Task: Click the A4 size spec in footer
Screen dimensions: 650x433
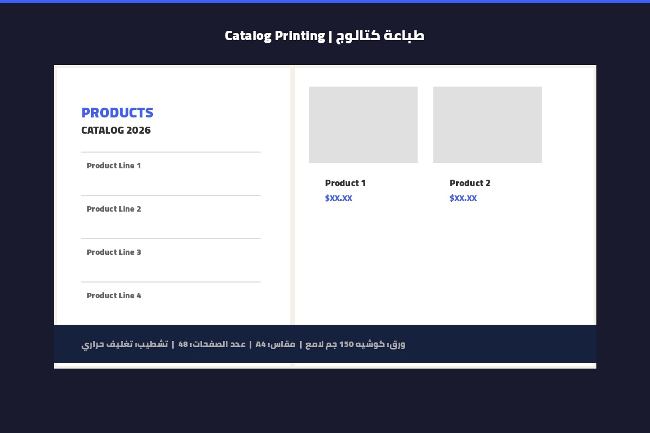Action: tap(275, 344)
